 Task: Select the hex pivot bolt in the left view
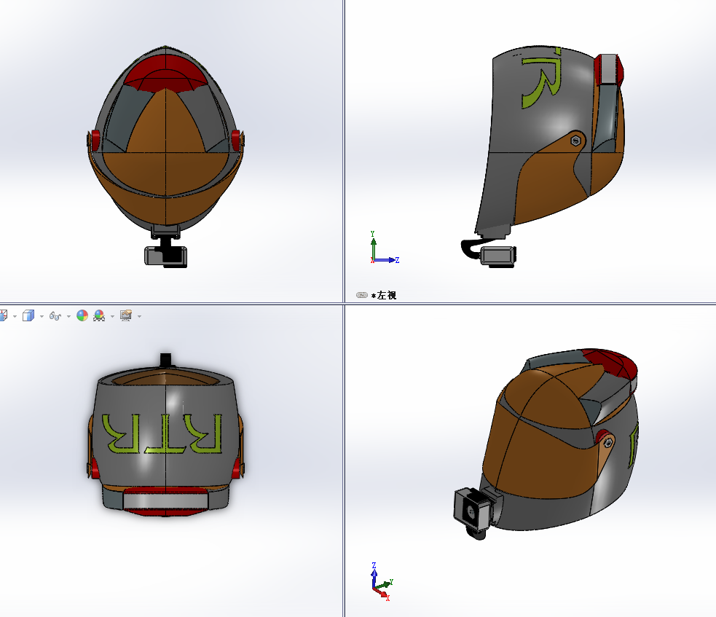click(x=576, y=141)
